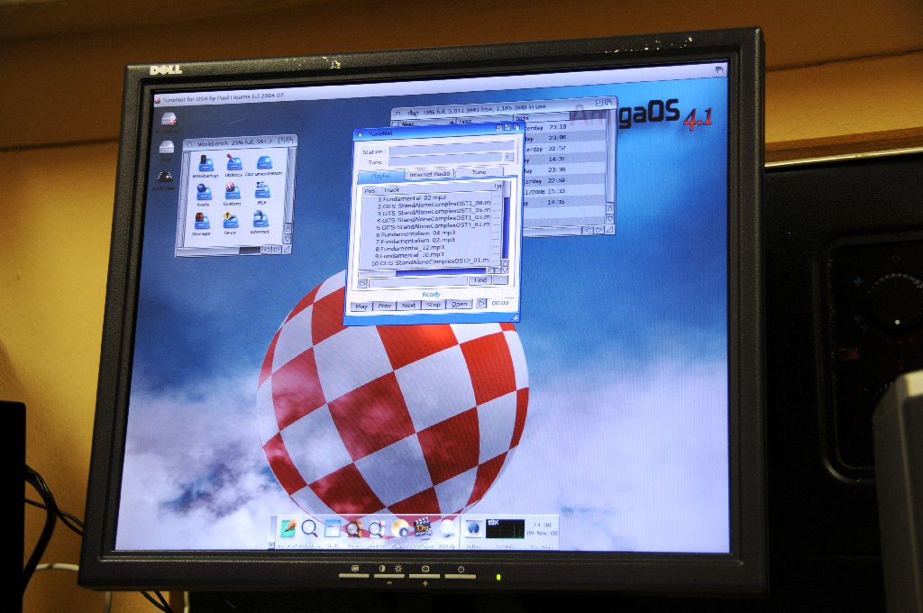Open the Utilities drawer icon
Viewport: 923px width, 613px height.
[x=233, y=163]
